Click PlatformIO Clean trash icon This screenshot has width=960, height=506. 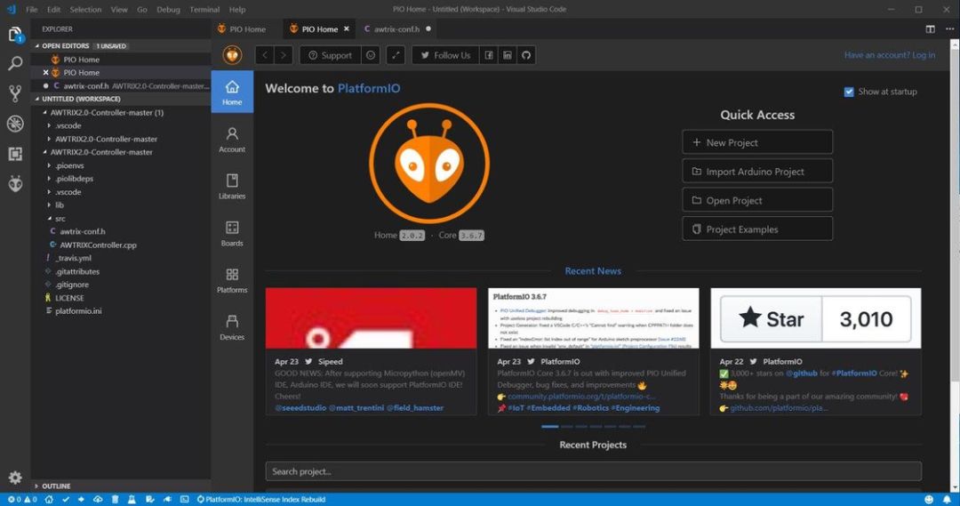[115, 499]
